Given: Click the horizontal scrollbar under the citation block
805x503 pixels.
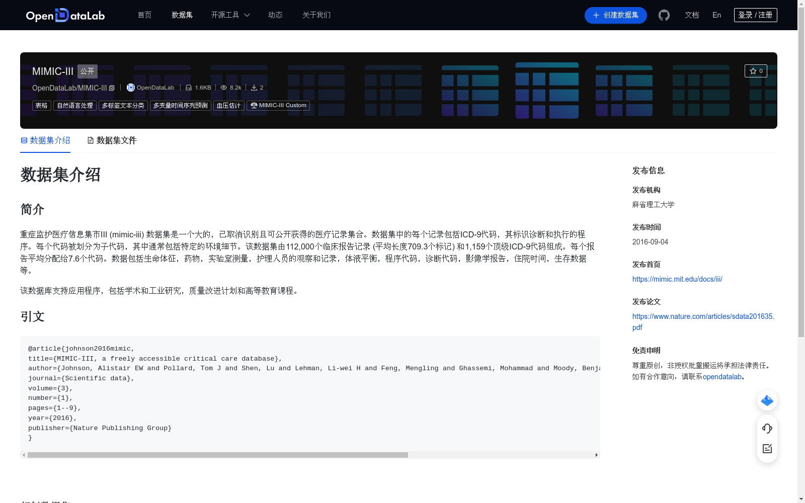Looking at the screenshot, I should point(216,455).
